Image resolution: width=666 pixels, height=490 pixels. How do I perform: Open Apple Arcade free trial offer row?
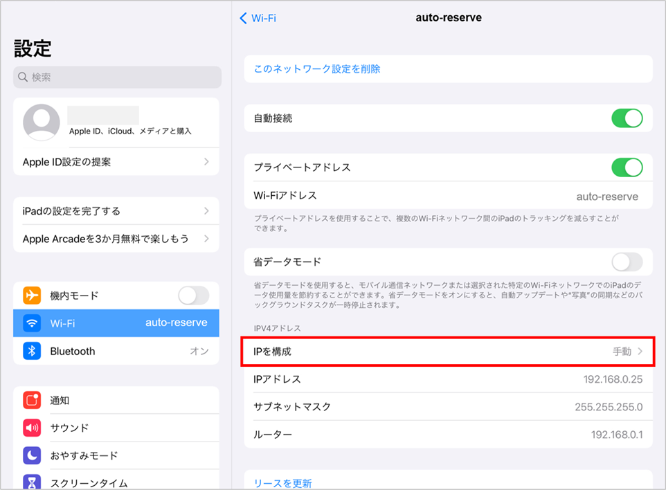coord(116,239)
